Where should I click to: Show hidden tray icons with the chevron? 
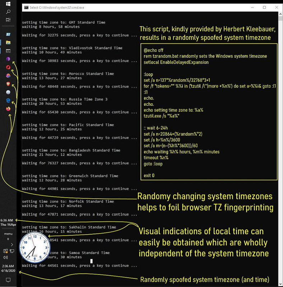pyautogui.click(x=12, y=245)
